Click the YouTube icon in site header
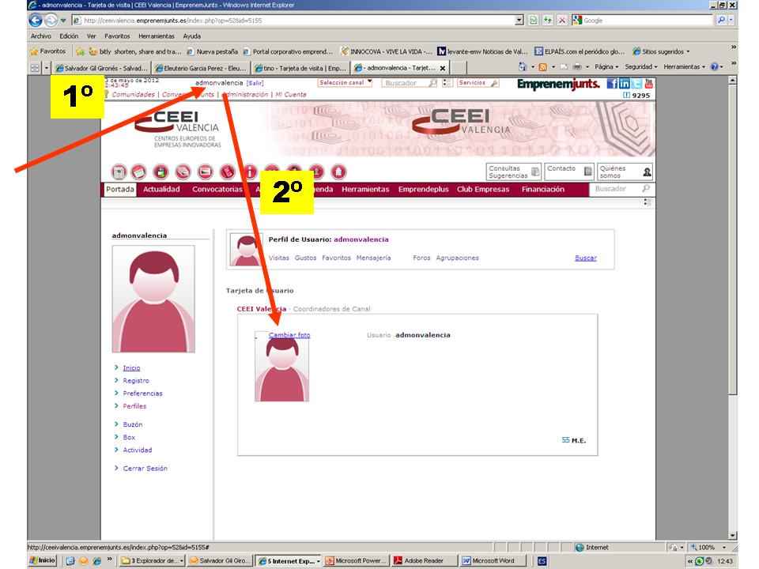Image resolution: width=759 pixels, height=569 pixels. click(x=649, y=84)
